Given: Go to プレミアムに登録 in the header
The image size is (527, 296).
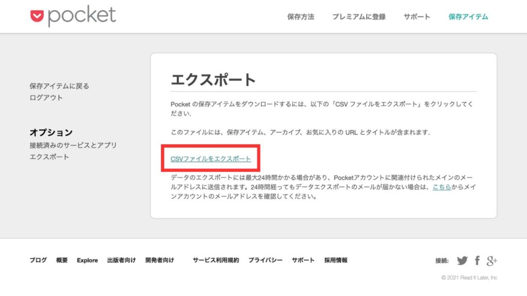Looking at the screenshot, I should [359, 17].
